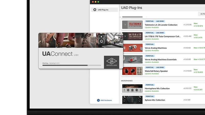Viewport: 205px width, 115px height.
Task: Click Update Available under Verve Analog Machines Essentials
Action: point(152,62)
